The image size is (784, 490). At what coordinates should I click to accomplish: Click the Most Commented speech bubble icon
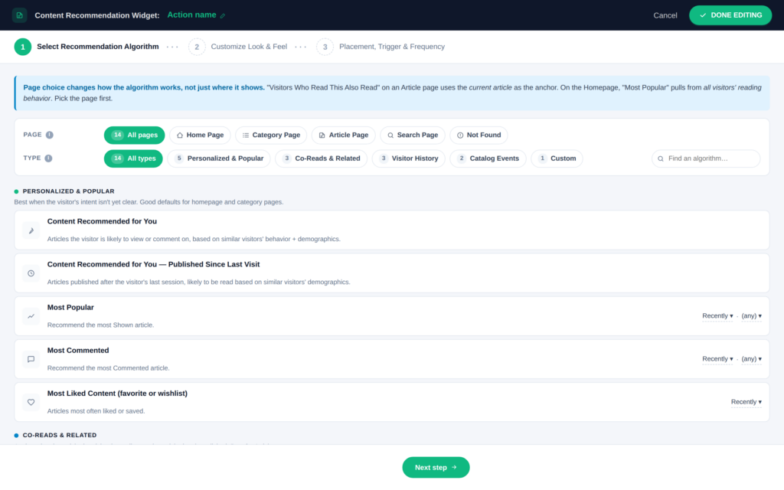31,360
